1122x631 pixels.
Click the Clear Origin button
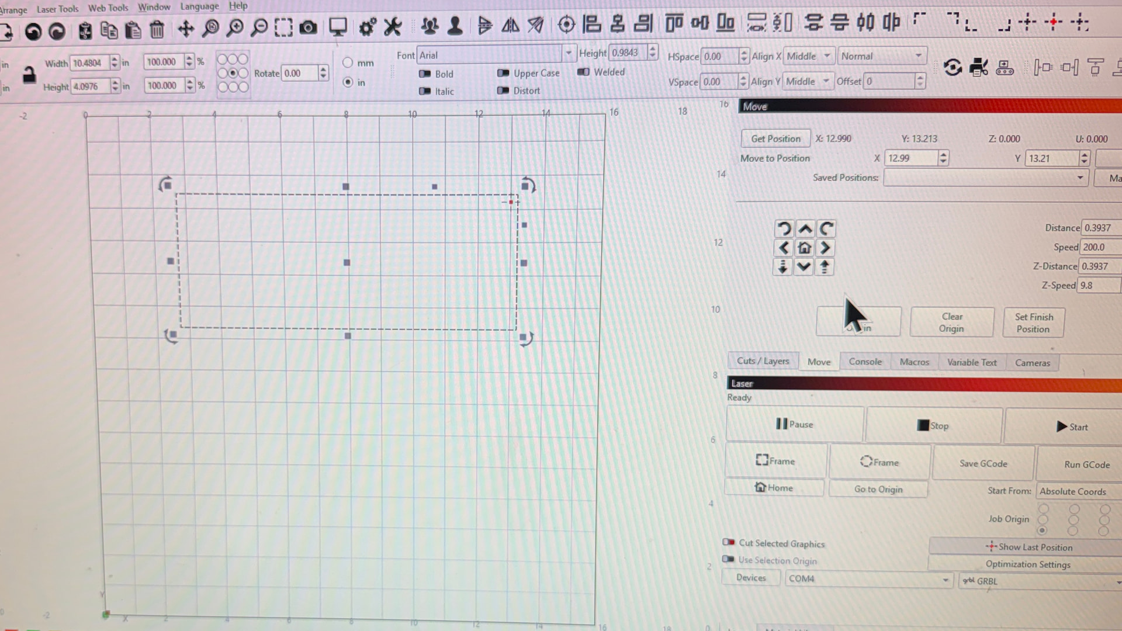coord(951,323)
